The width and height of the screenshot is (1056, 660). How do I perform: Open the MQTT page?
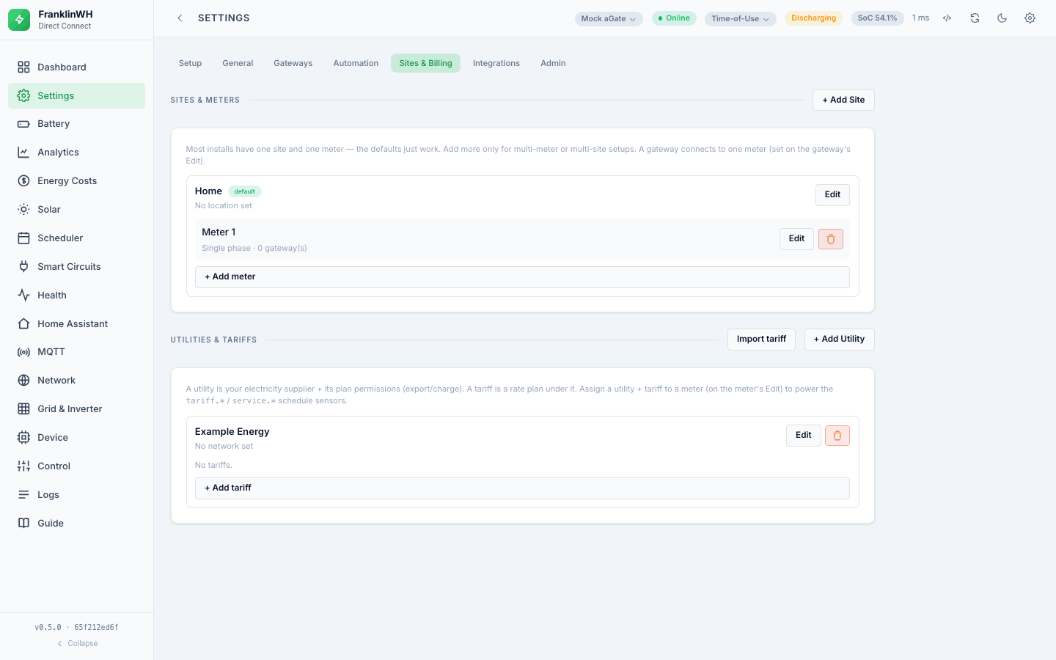click(76, 352)
